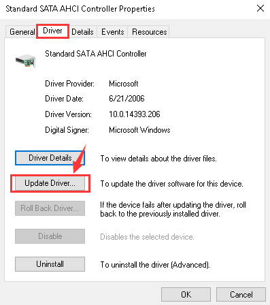This screenshot has width=270, height=305.
Task: Click the update driver software description text
Action: pyautogui.click(x=171, y=184)
